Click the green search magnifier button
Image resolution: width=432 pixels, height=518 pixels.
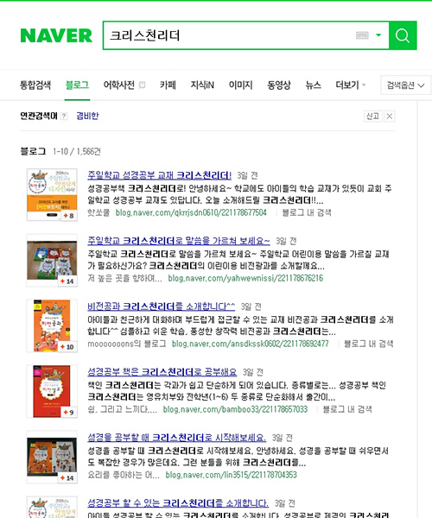click(x=403, y=35)
